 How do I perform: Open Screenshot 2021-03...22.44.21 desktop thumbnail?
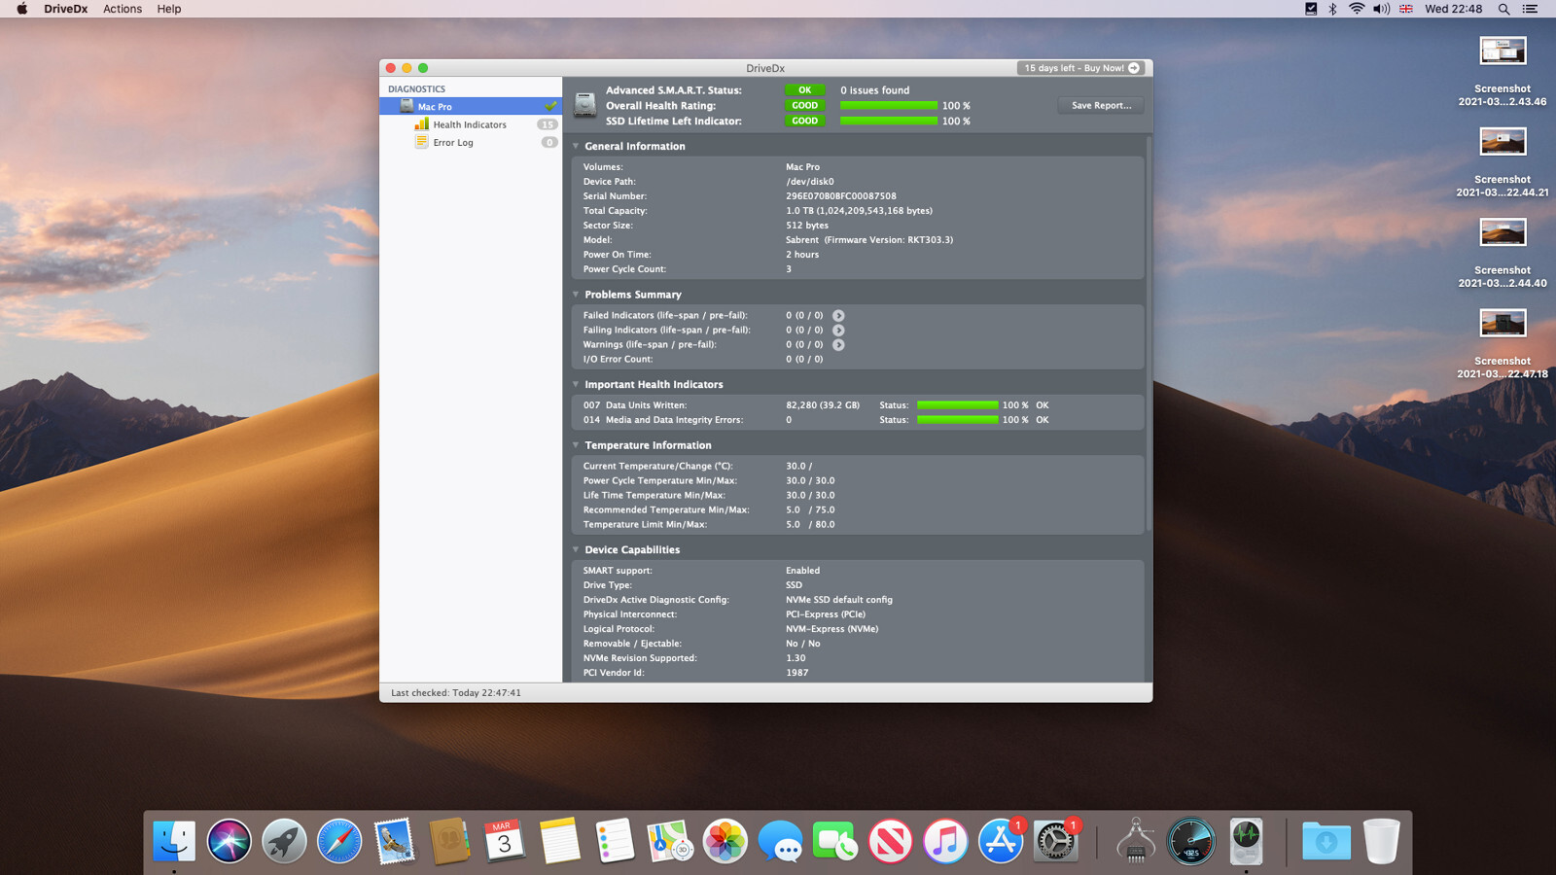click(x=1503, y=141)
